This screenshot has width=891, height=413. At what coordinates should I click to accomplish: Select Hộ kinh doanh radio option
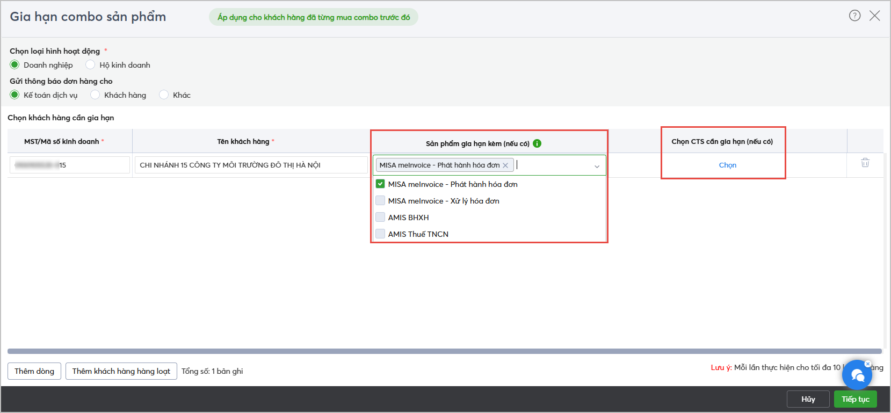point(90,65)
